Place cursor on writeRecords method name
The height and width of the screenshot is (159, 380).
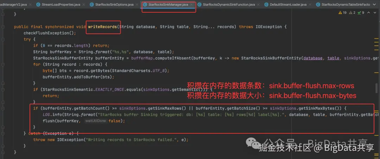[x=102, y=27]
